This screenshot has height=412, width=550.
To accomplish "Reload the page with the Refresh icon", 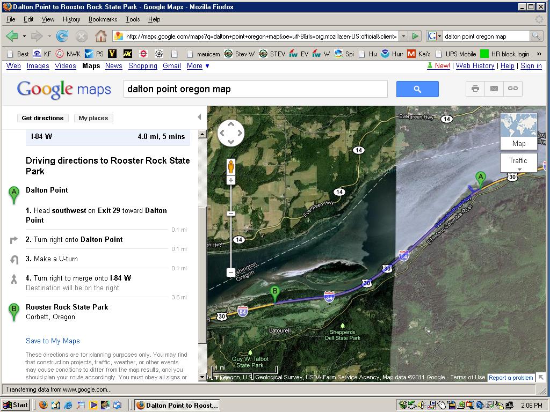I will pos(62,36).
